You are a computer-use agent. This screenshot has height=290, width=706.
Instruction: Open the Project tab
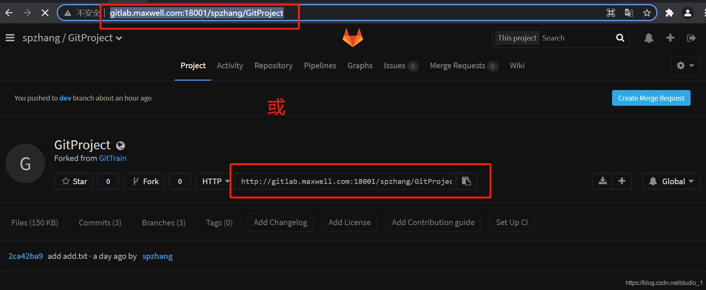[193, 66]
